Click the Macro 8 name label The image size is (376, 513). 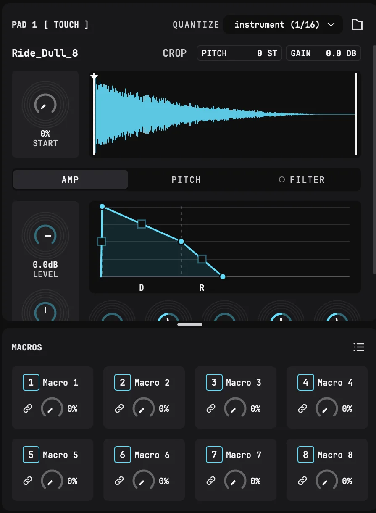click(335, 455)
